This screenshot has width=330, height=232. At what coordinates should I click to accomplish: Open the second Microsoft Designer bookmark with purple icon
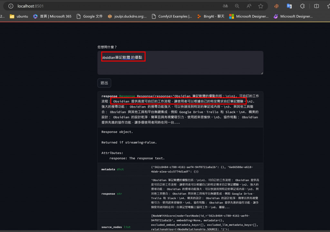coord(293,16)
